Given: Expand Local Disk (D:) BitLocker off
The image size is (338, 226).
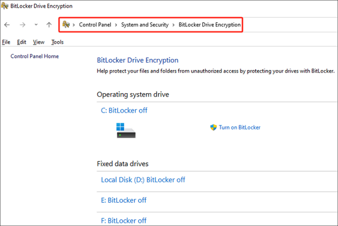Looking at the screenshot, I should [143, 180].
